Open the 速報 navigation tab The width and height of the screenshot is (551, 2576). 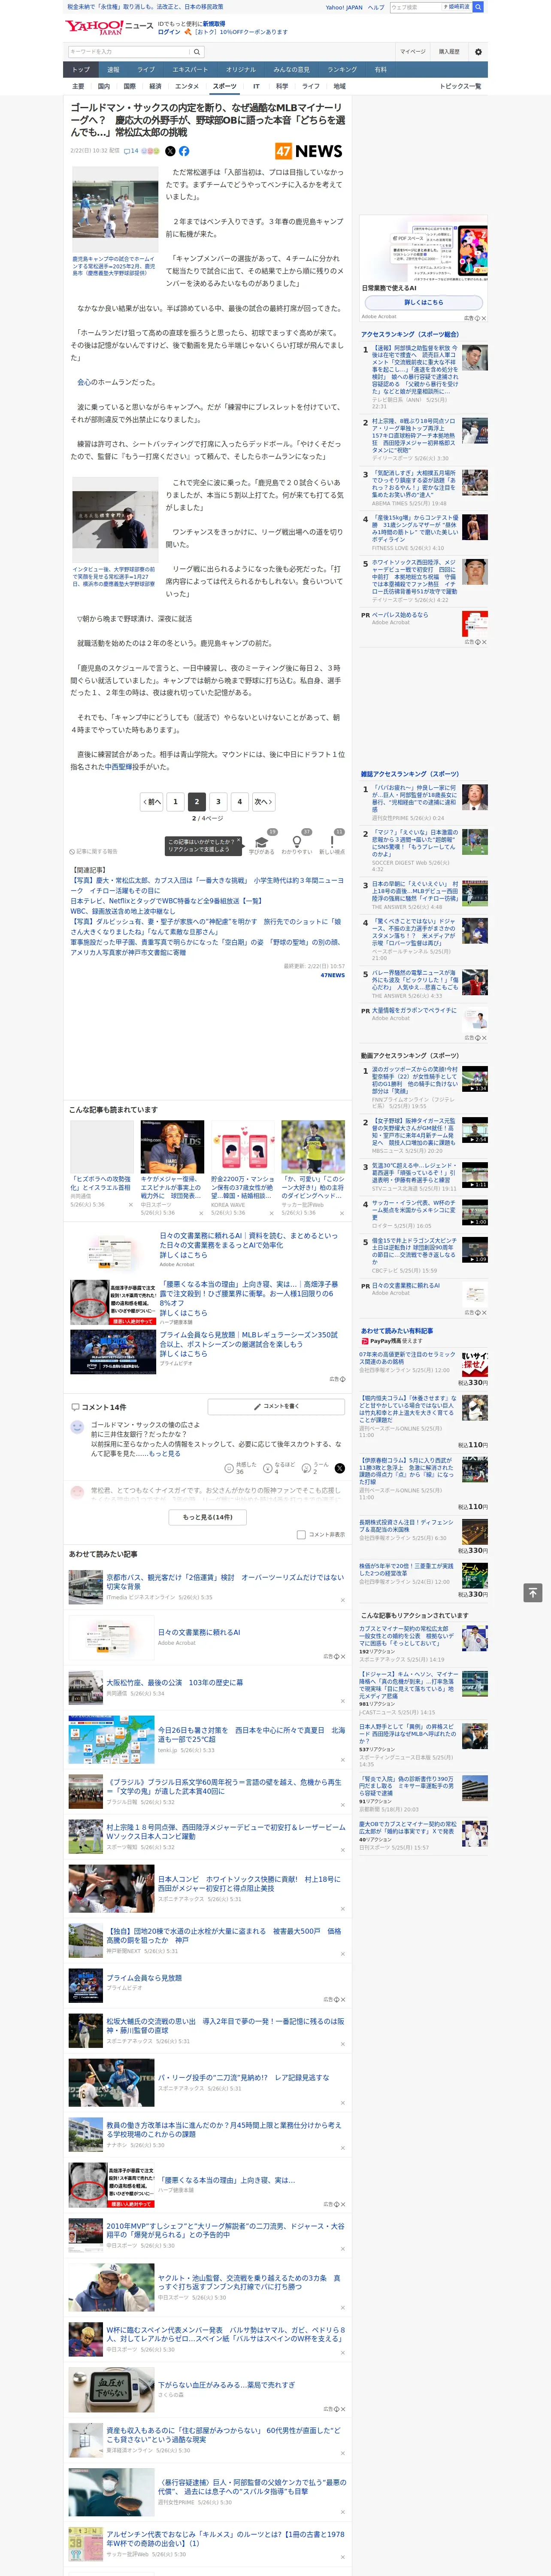(x=113, y=70)
